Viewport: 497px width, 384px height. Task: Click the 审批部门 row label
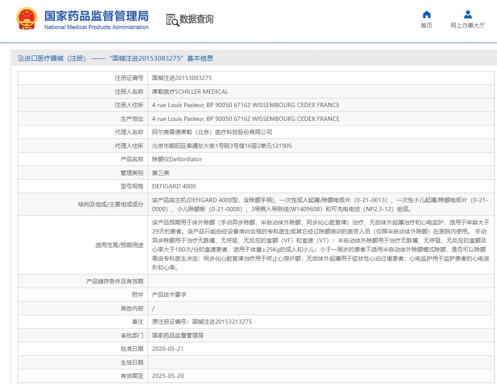pos(132,335)
